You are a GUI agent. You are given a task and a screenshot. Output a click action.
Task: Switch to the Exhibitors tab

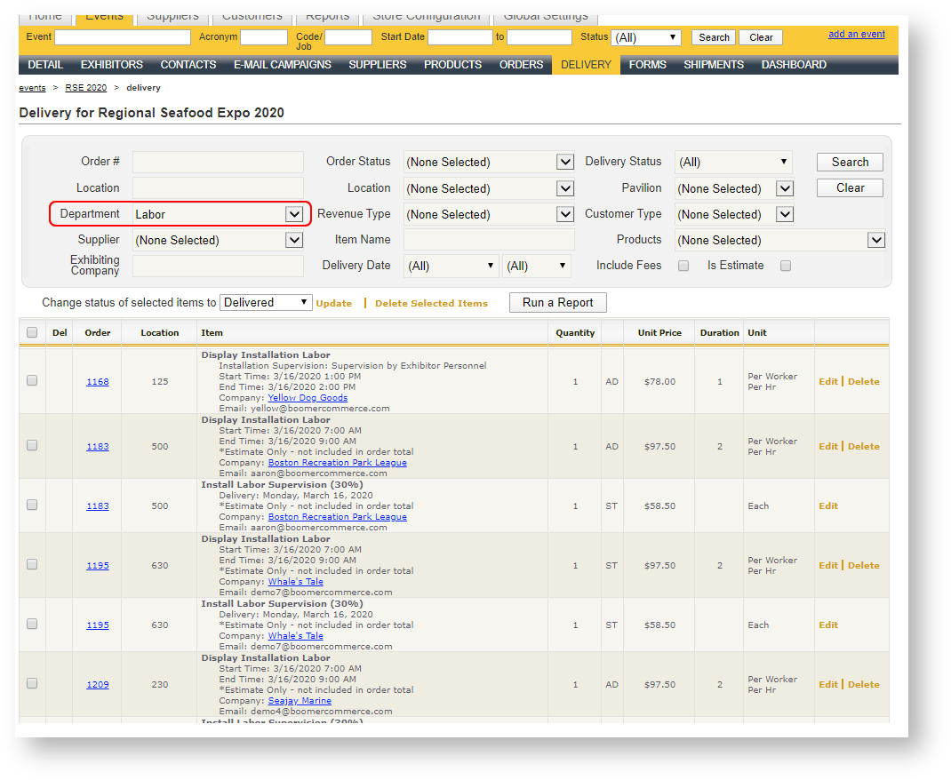pos(111,65)
